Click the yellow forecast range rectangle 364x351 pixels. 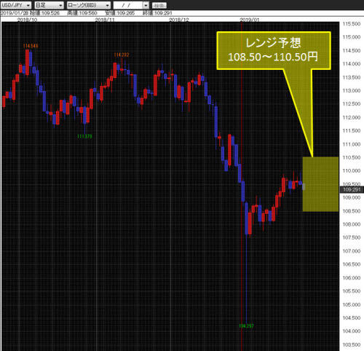click(x=320, y=184)
